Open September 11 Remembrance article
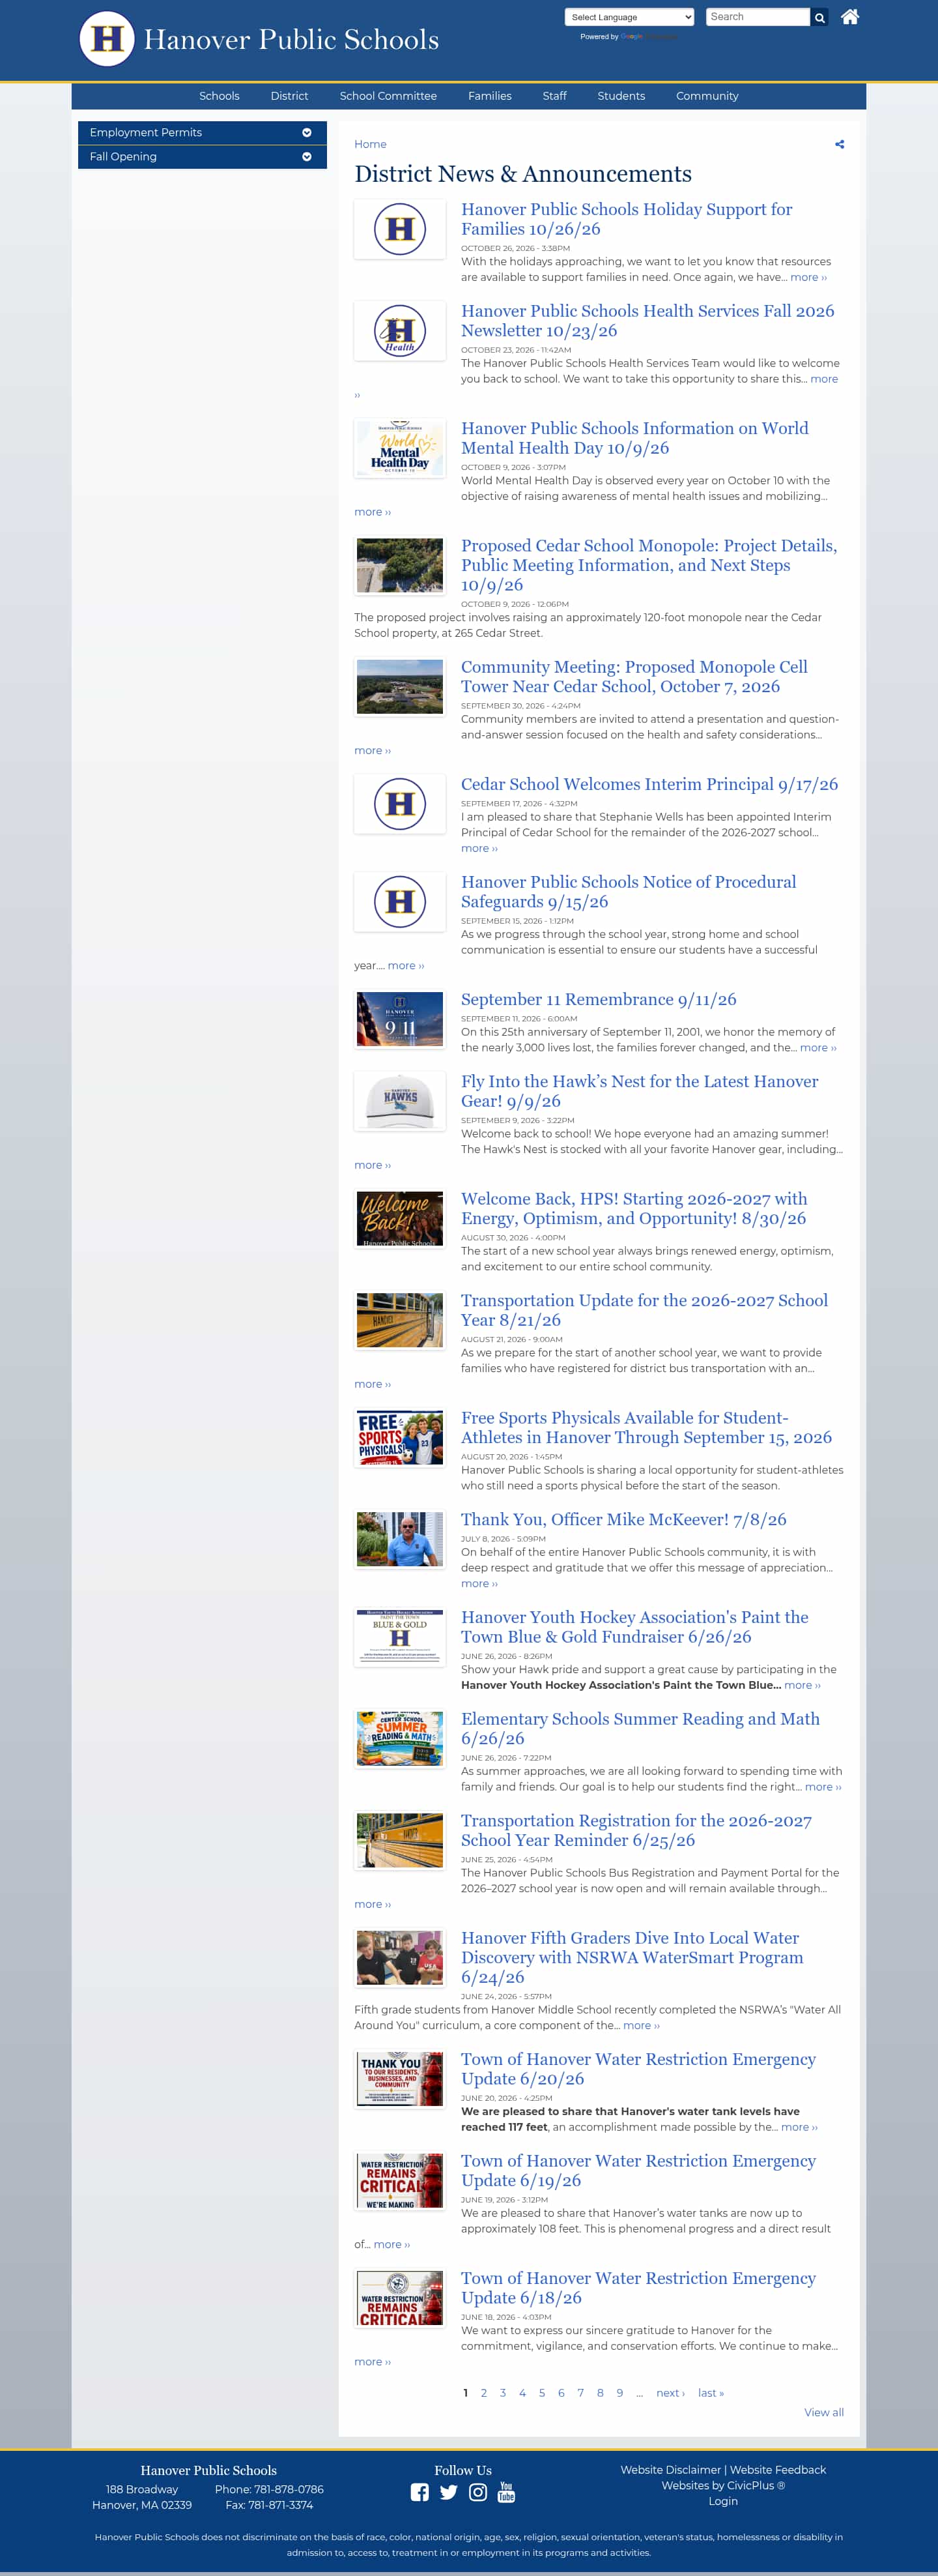This screenshot has height=2576, width=938. coord(599,999)
